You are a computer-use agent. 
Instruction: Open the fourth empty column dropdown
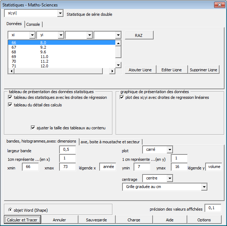point(118,35)
